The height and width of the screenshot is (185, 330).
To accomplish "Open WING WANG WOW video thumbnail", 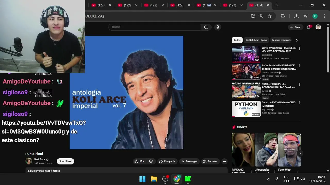I will tap(246, 54).
